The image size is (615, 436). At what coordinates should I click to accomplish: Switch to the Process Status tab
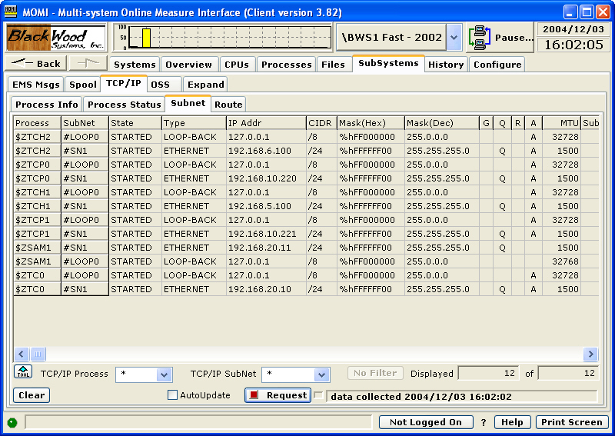(x=124, y=104)
